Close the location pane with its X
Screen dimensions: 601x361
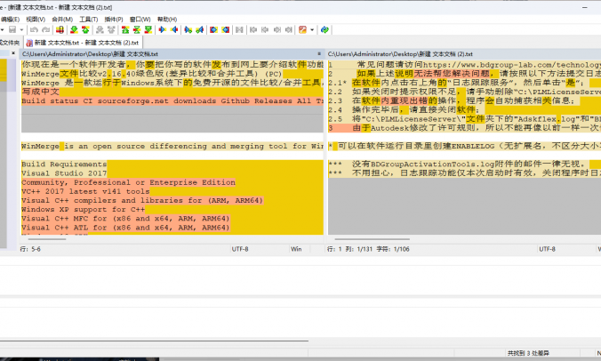click(13, 53)
